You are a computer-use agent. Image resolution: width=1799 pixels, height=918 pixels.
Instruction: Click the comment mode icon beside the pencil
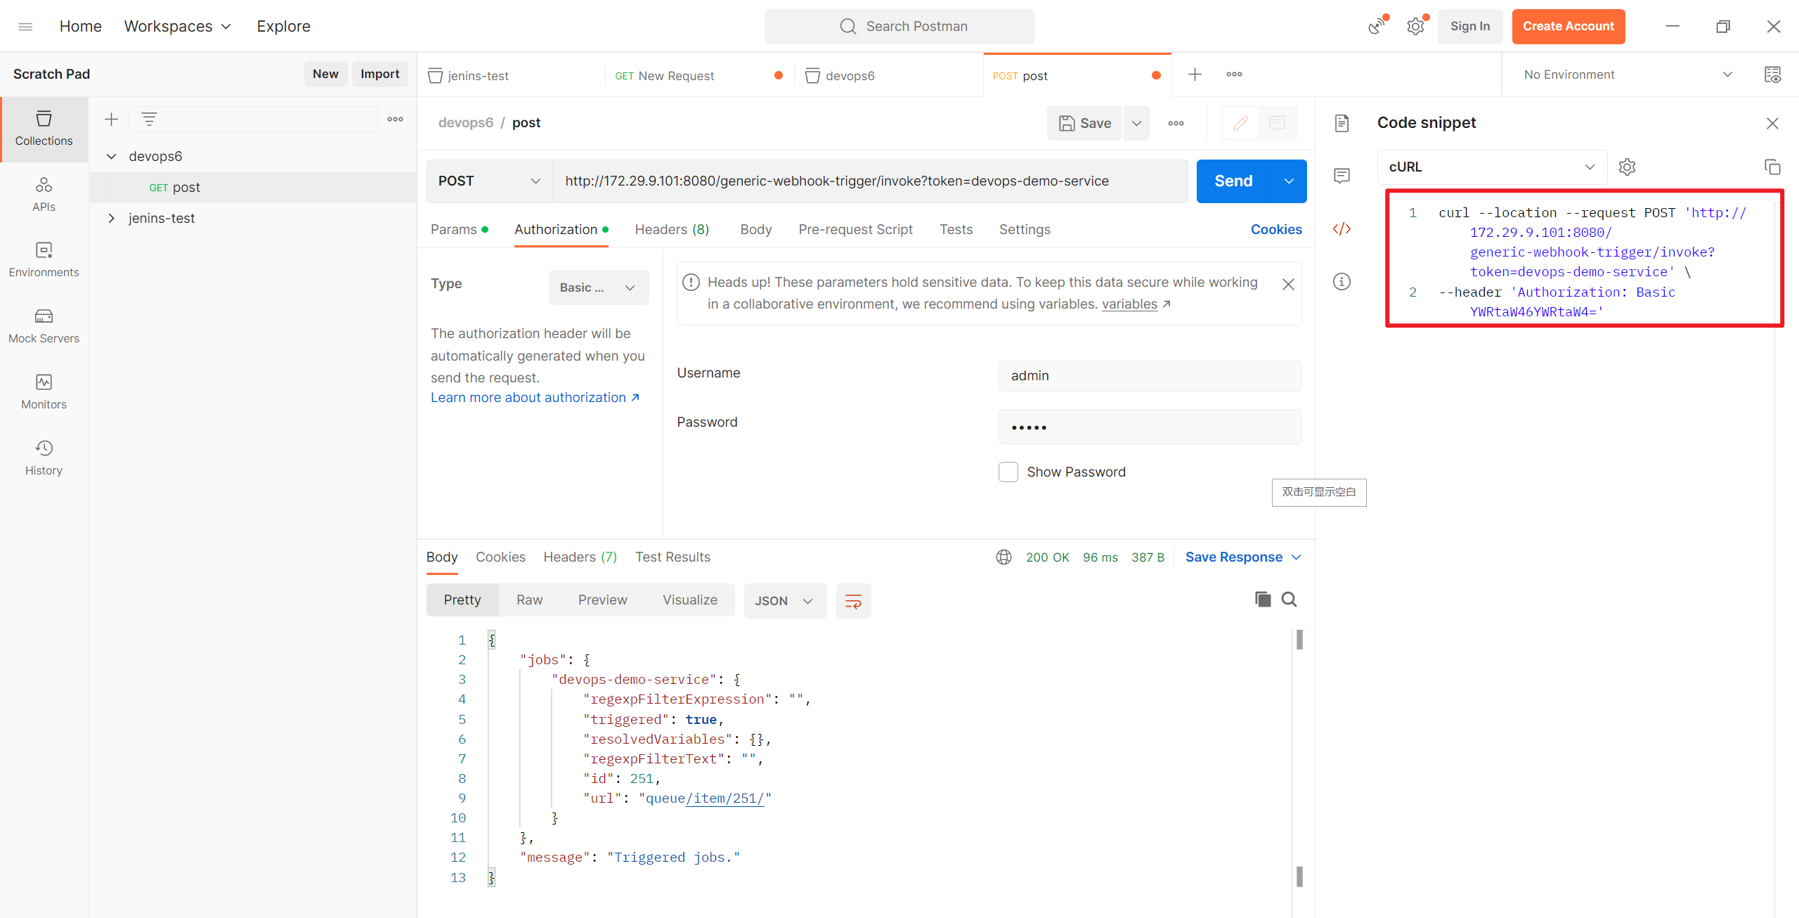(1278, 124)
